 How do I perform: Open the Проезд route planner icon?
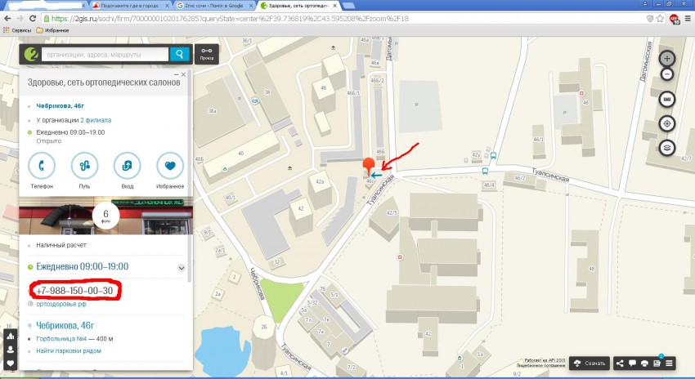point(207,54)
